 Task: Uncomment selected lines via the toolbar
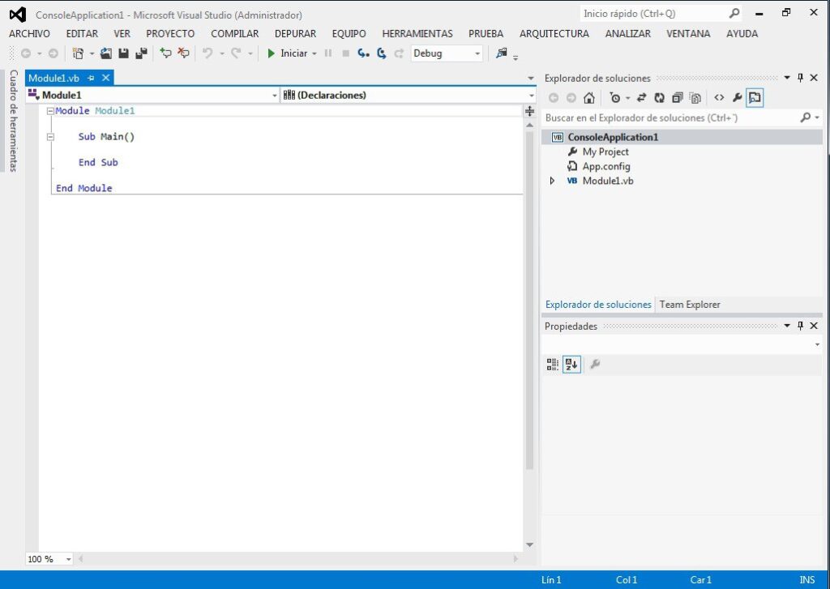(x=183, y=53)
